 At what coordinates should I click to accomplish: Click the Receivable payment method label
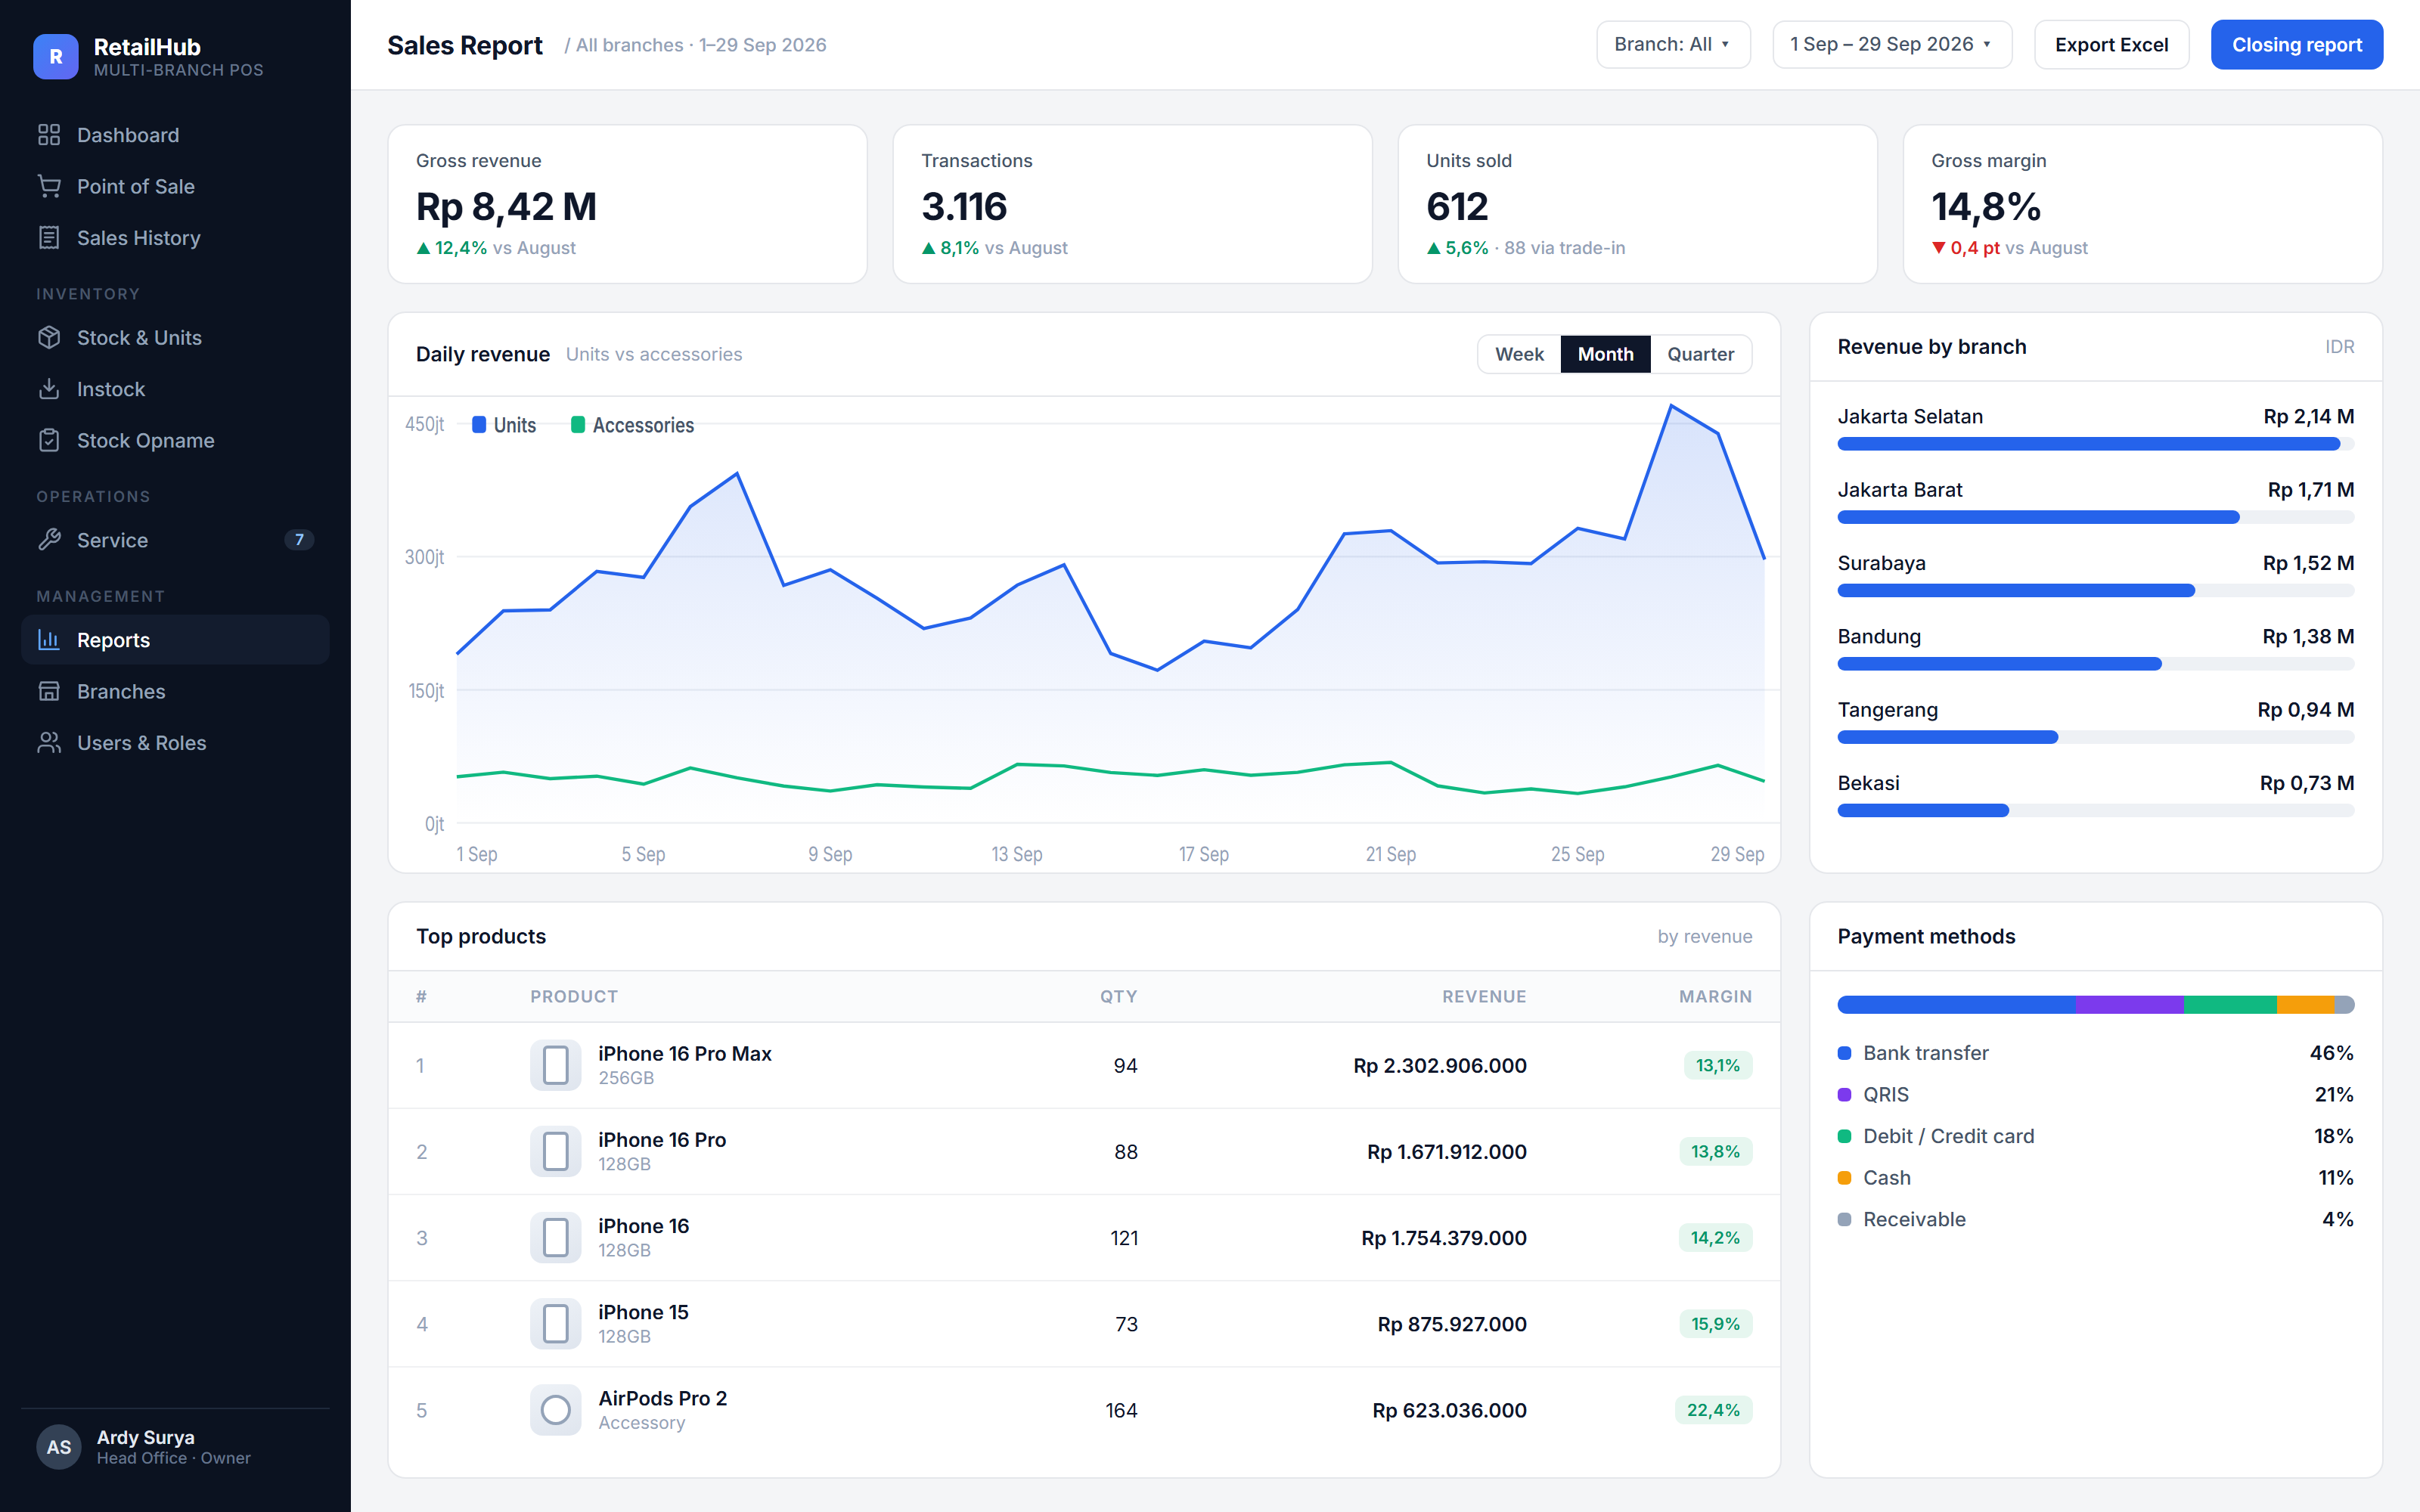pyautogui.click(x=1914, y=1219)
